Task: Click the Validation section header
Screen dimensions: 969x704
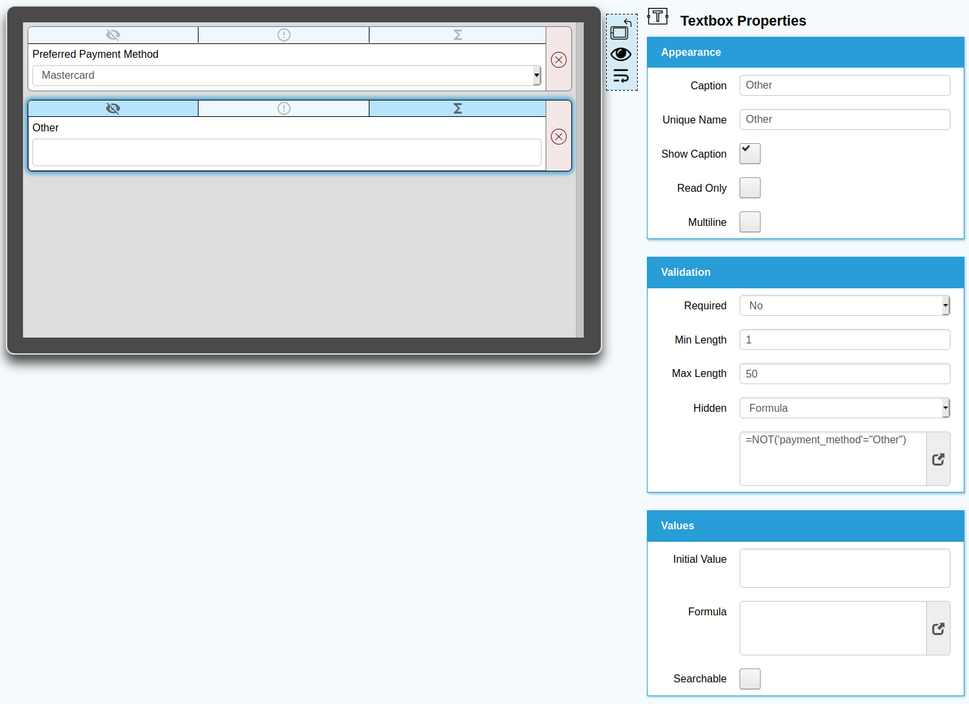Action: (x=805, y=273)
